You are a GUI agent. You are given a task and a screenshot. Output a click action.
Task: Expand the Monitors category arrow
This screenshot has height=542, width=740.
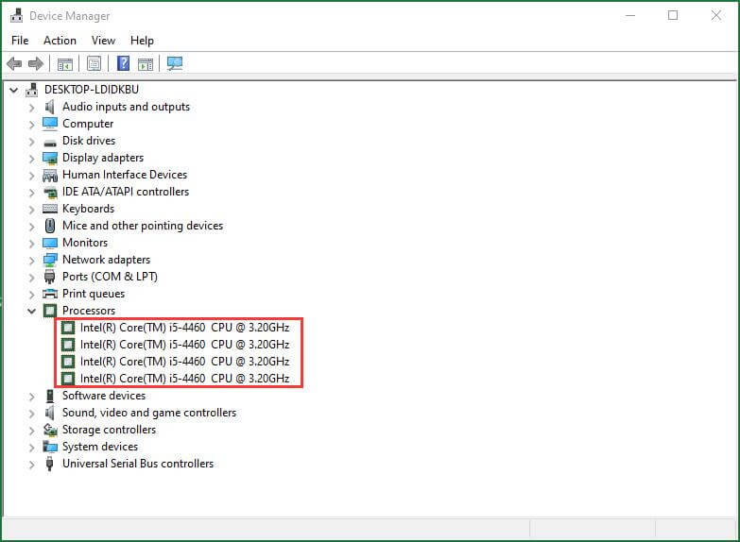click(31, 244)
